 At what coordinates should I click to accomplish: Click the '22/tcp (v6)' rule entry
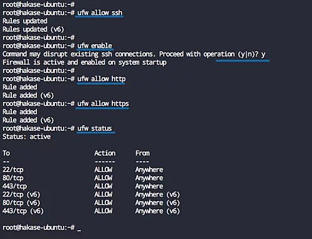pyautogui.click(x=21, y=195)
